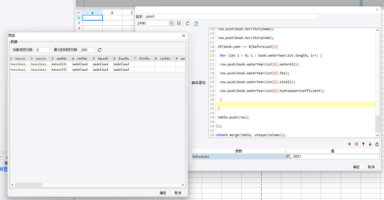384x200 pixels.
Task: Click the script editor scrollbar down arrow
Action: pyautogui.click(x=378, y=135)
